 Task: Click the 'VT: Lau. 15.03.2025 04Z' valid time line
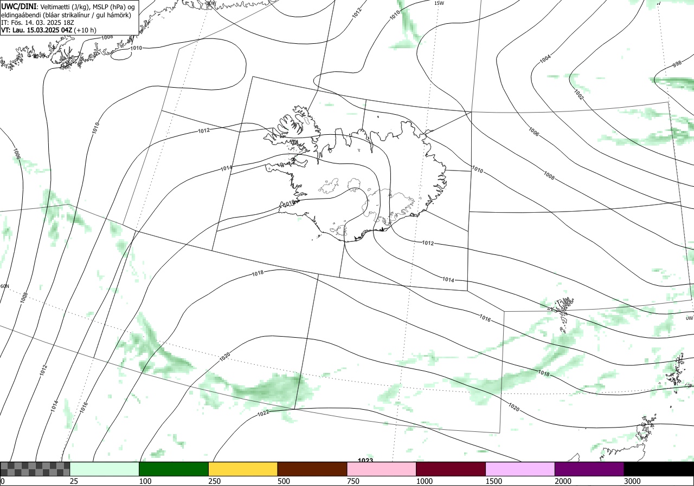pos(49,30)
